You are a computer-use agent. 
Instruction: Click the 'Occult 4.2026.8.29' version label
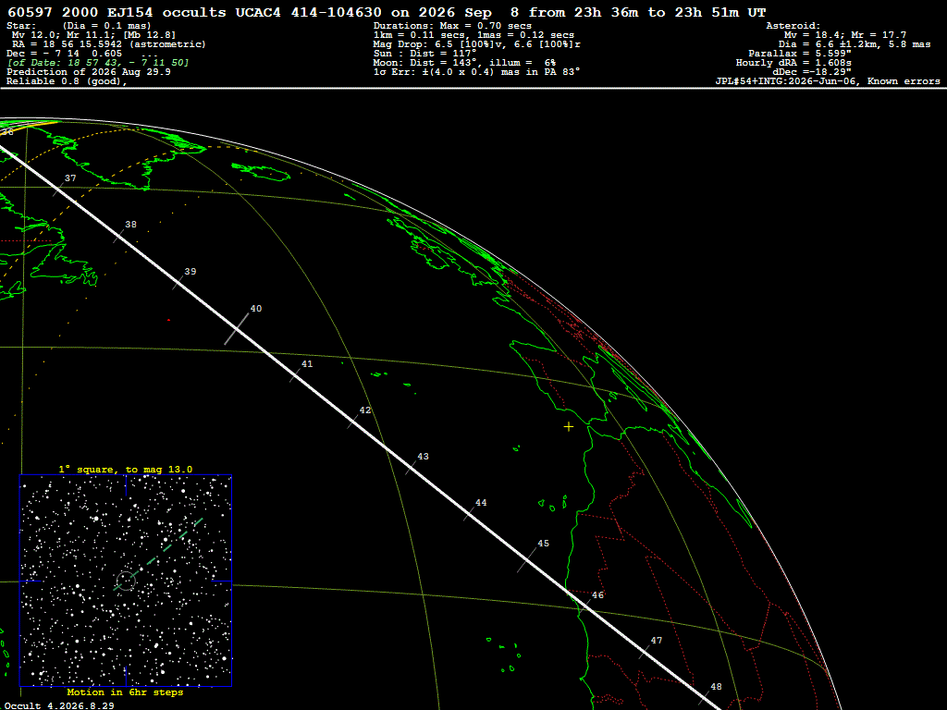pos(59,705)
